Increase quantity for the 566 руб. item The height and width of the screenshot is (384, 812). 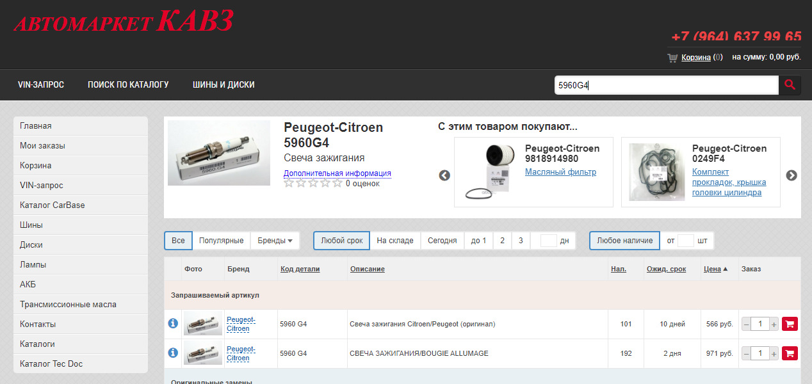(774, 324)
